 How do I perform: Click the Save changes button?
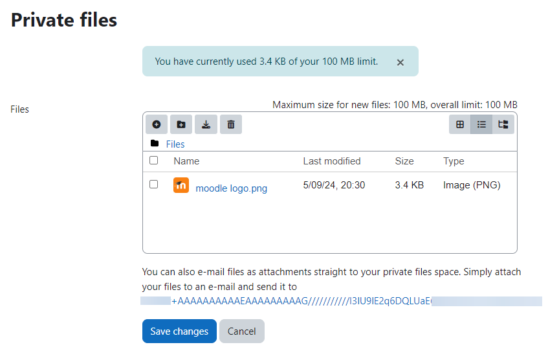click(179, 331)
